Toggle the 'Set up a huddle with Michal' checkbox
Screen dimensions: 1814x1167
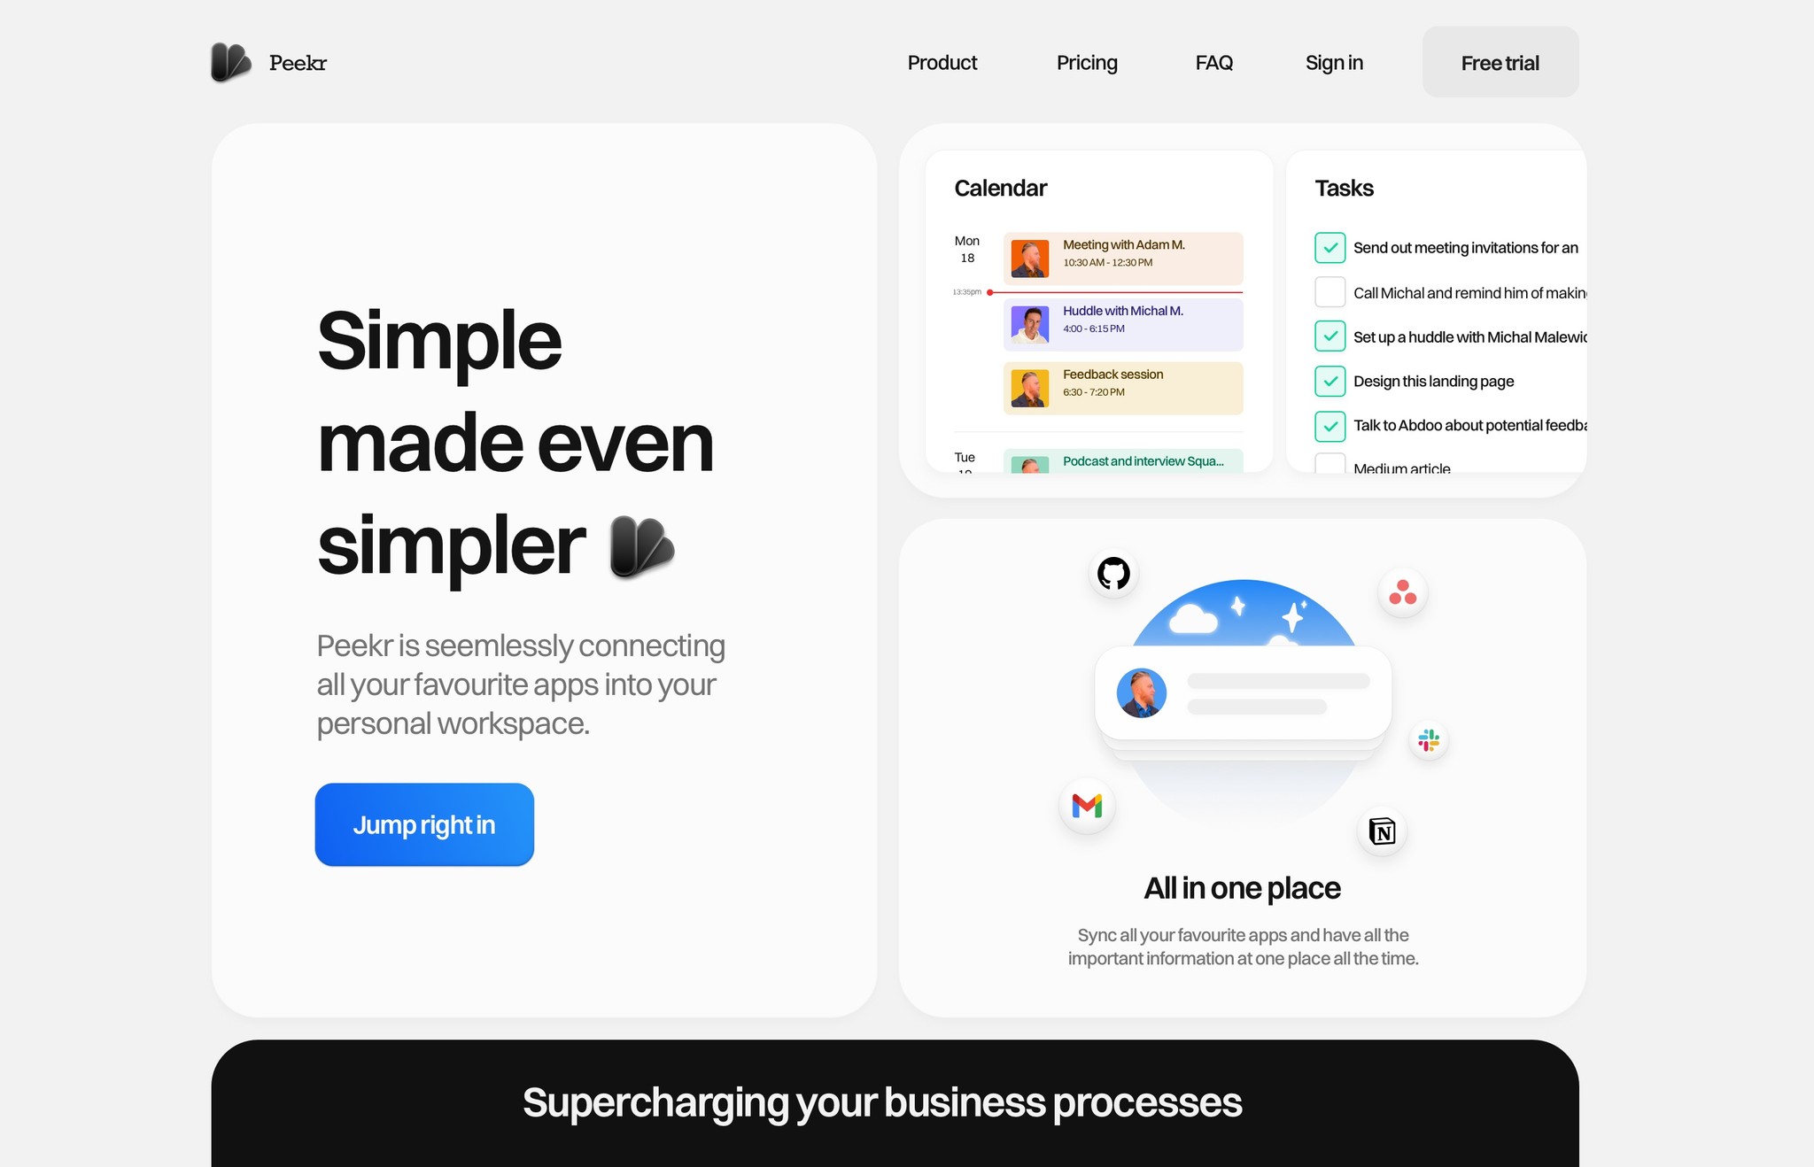1329,336
